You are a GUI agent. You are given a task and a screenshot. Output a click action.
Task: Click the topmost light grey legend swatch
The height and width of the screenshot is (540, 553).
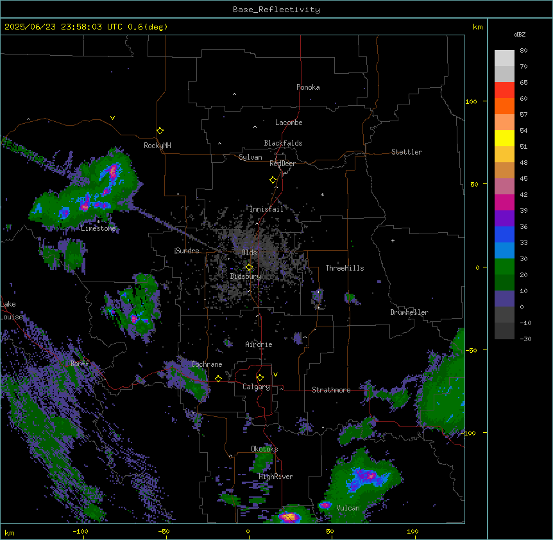point(504,58)
